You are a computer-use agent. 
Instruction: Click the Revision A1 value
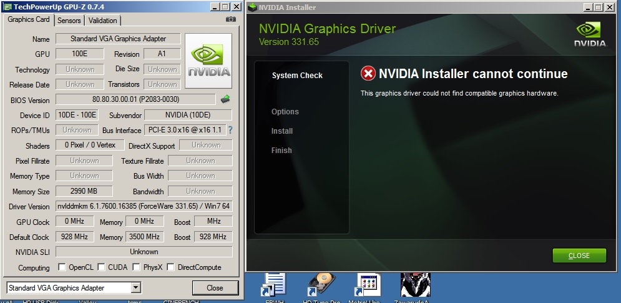[162, 54]
